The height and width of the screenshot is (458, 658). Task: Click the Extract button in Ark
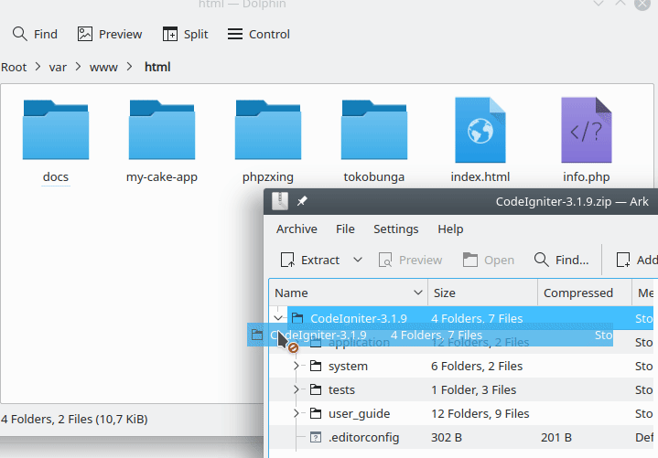click(310, 260)
